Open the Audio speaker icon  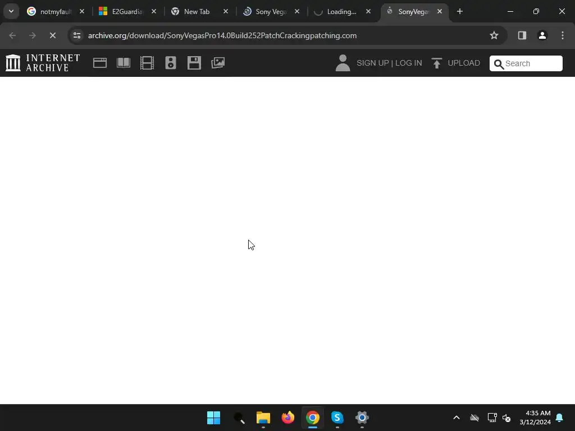(171, 63)
